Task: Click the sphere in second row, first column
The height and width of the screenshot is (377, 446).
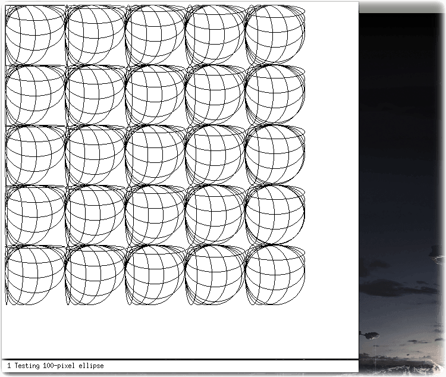Action: [x=35, y=95]
